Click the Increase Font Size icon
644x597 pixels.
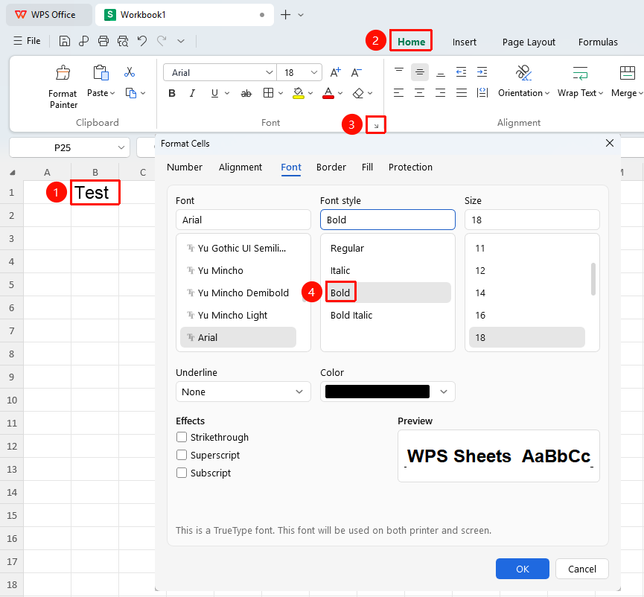336,73
